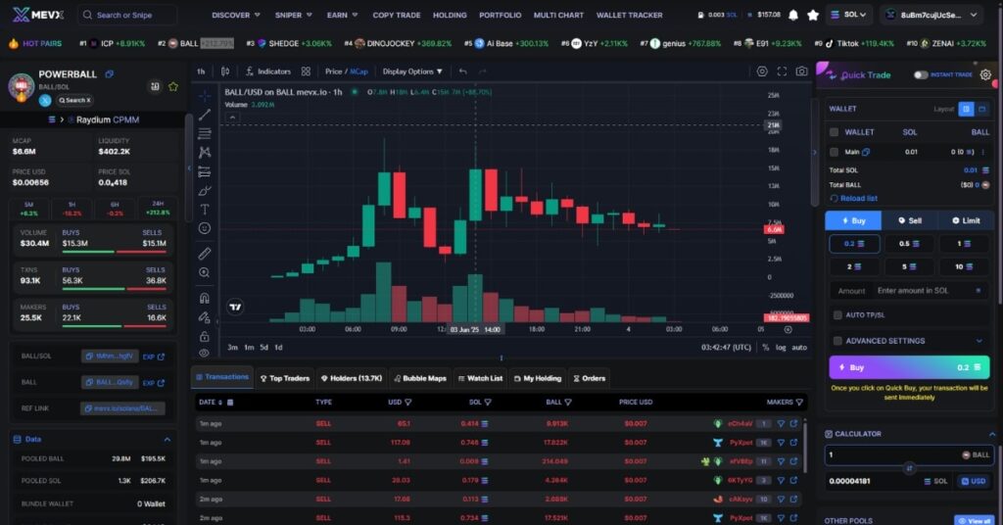1003x525 pixels.
Task: Switch calculator currency to USD
Action: click(973, 482)
